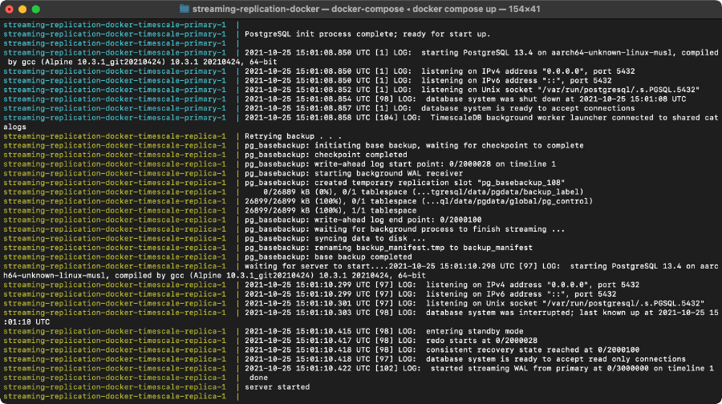Click '26899/26899 kB (100%), 1/1 tablespace' line
This screenshot has width=722, height=404.
pyautogui.click(x=331, y=210)
